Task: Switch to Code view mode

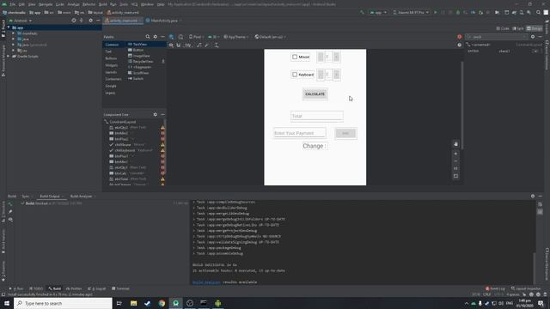Action: point(503,28)
